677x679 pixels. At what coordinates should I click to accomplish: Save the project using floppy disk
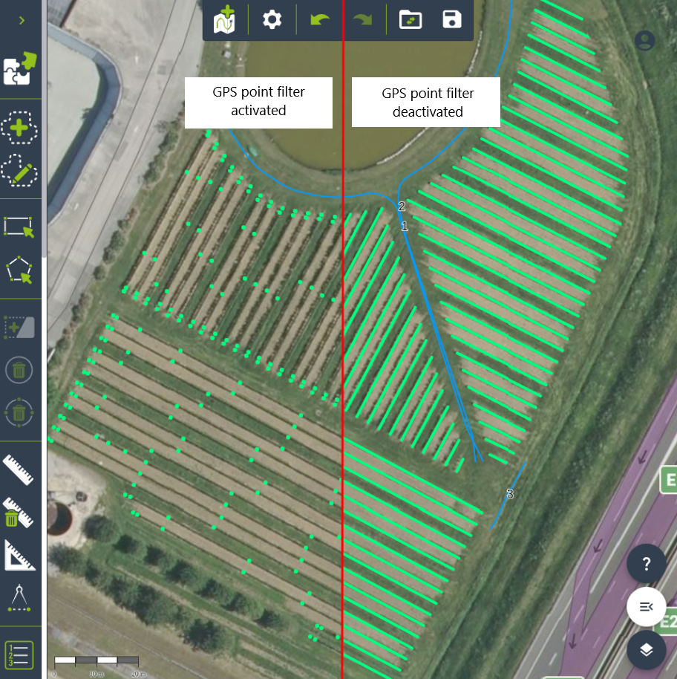tap(451, 19)
